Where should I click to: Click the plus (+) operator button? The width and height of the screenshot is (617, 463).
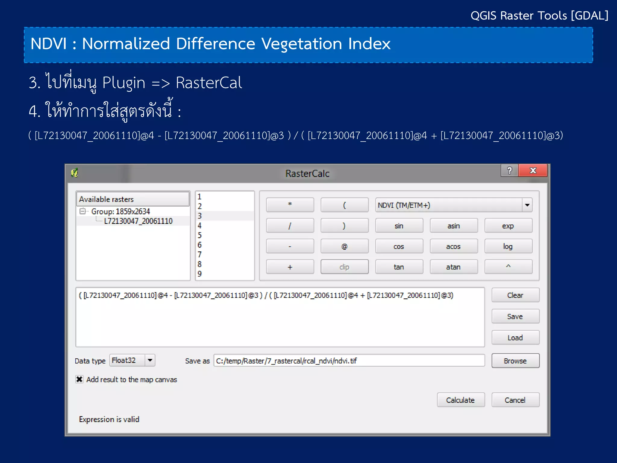click(x=290, y=267)
